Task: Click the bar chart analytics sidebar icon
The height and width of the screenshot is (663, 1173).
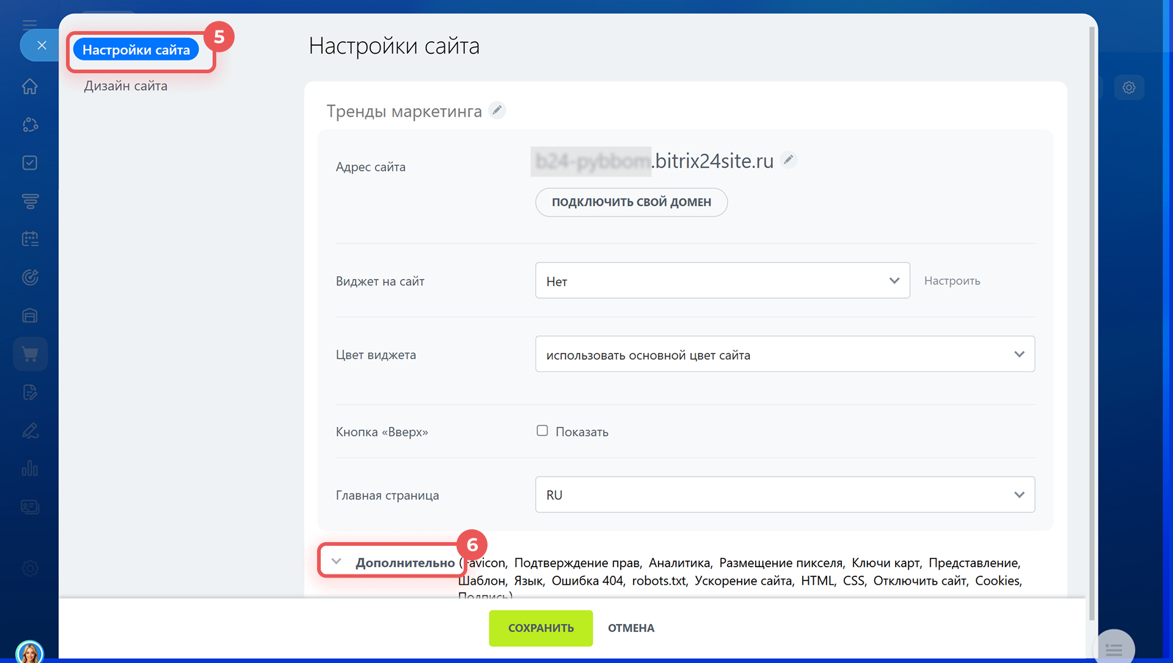Action: [30, 469]
